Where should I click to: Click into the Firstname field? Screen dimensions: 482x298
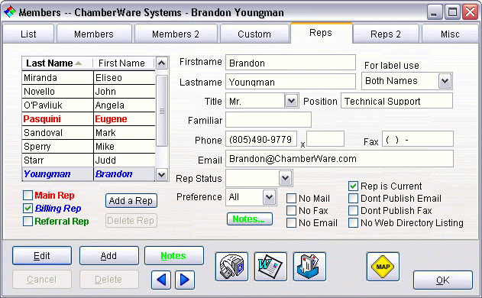(290, 63)
